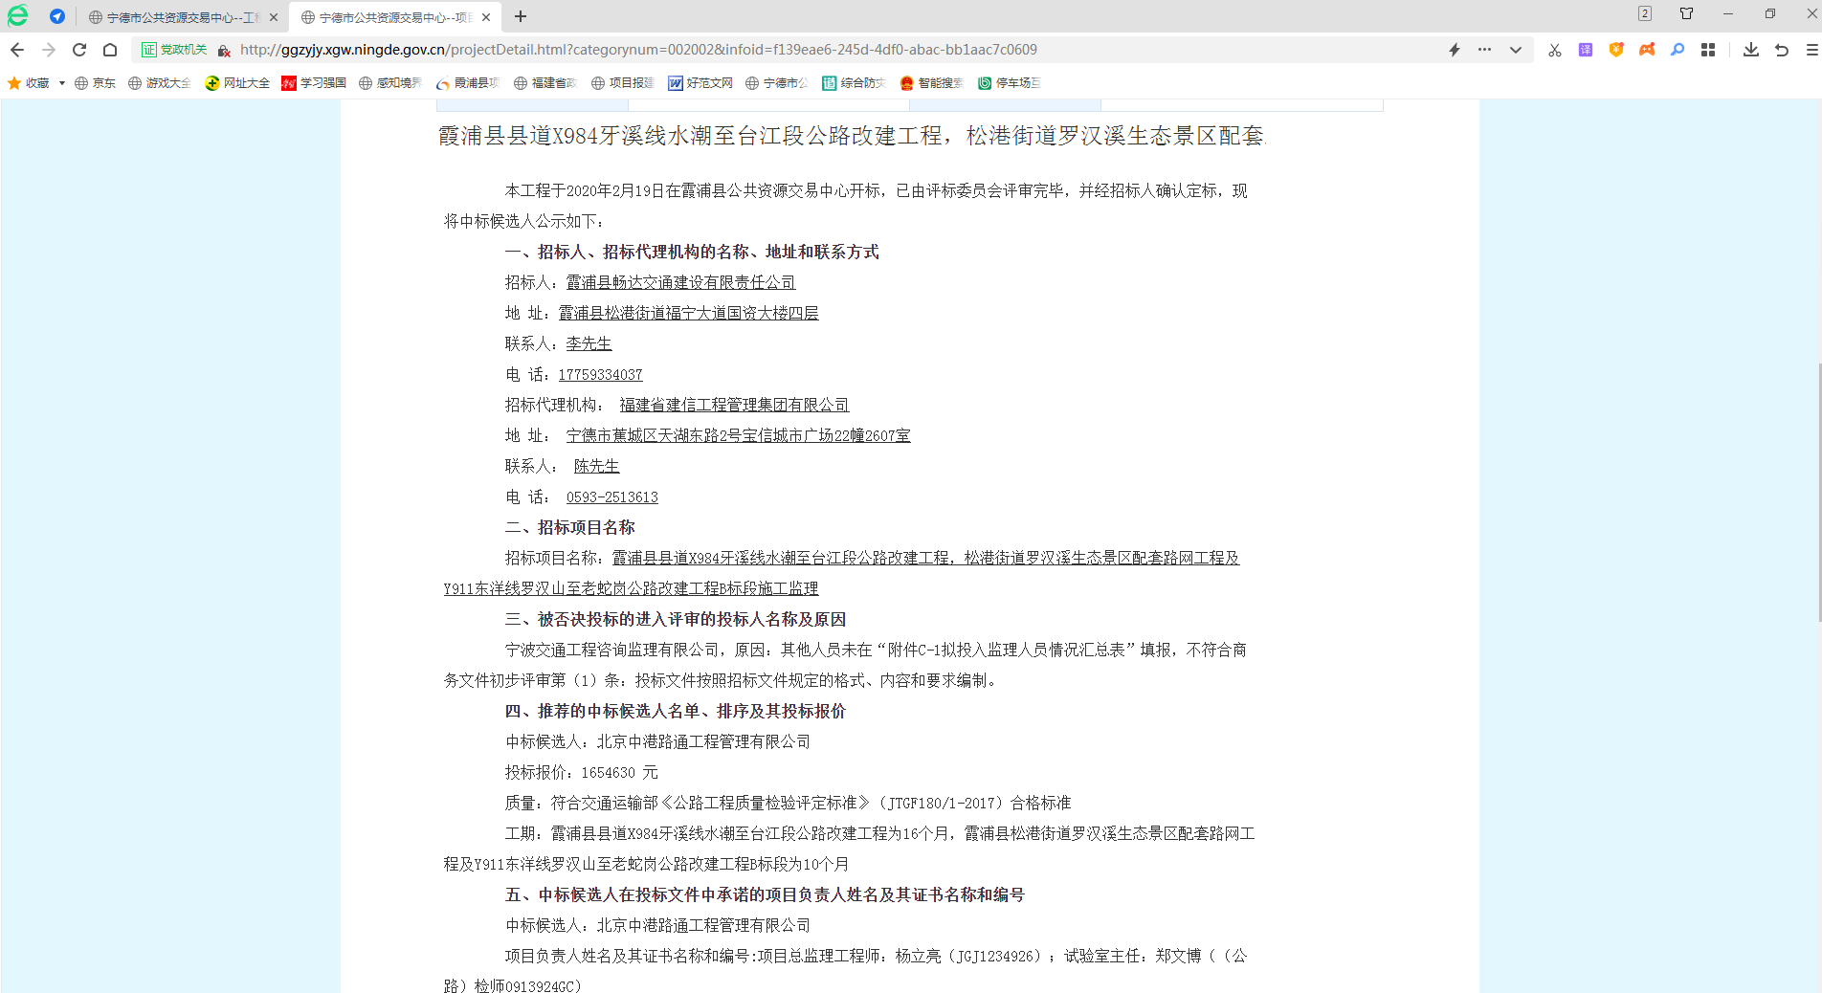Image resolution: width=1822 pixels, height=993 pixels.
Task: Open the pinned blue compass tab
Action: [57, 16]
